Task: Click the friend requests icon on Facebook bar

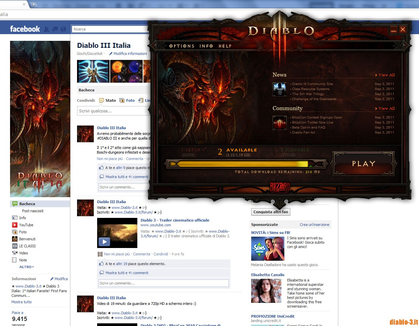Action: (x=47, y=29)
